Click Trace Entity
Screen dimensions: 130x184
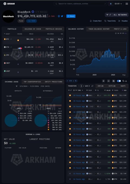(x=110, y=21)
